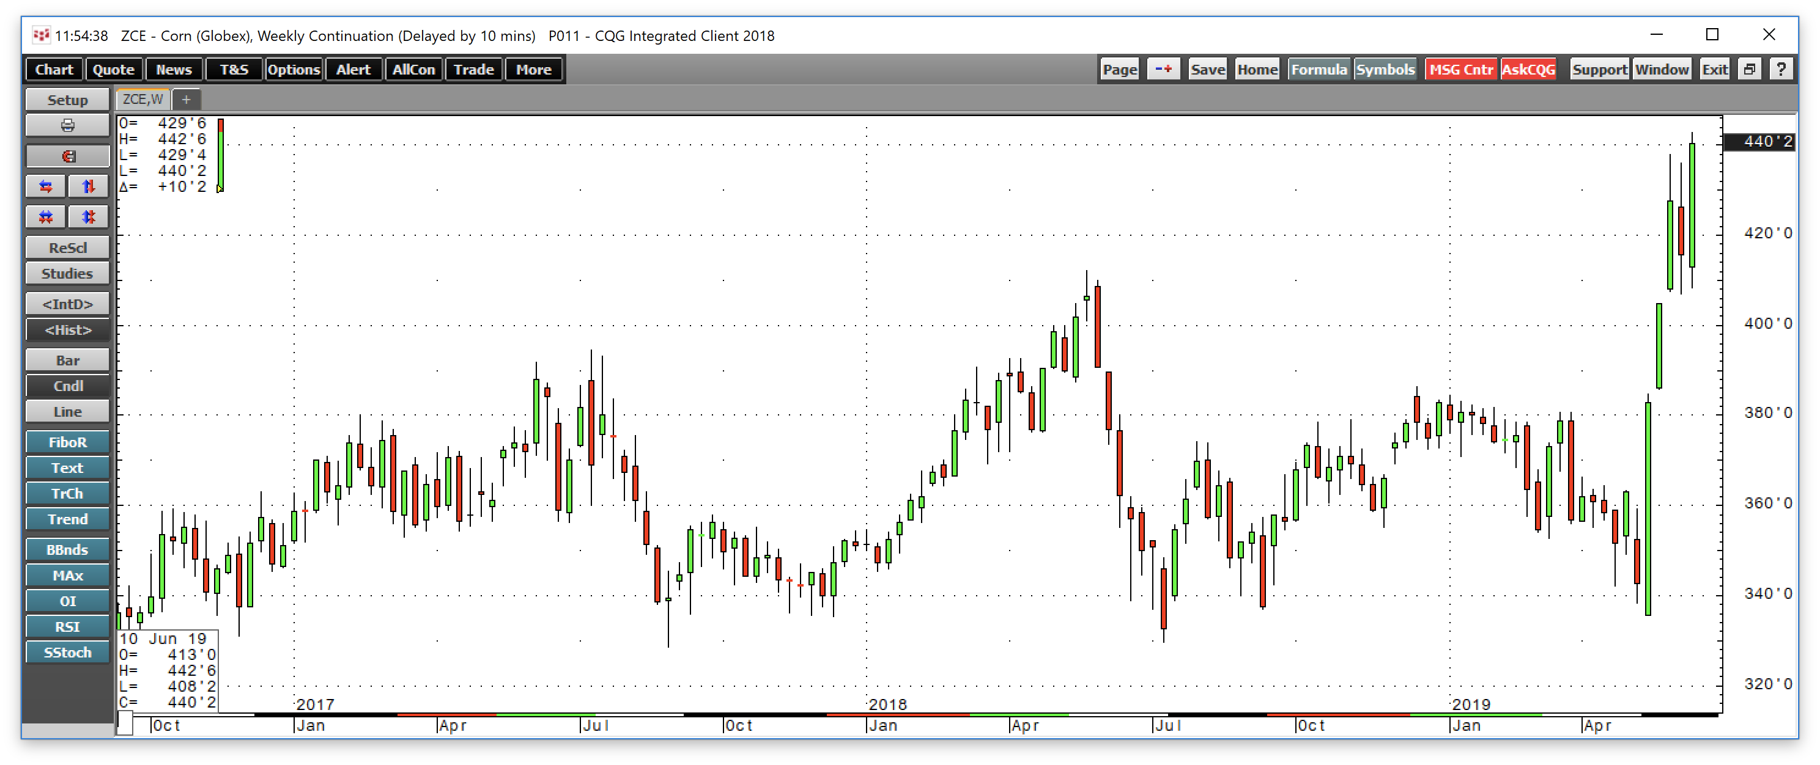Image resolution: width=1820 pixels, height=765 pixels.
Task: Click the 10 Jun 19 data box
Action: pos(168,670)
